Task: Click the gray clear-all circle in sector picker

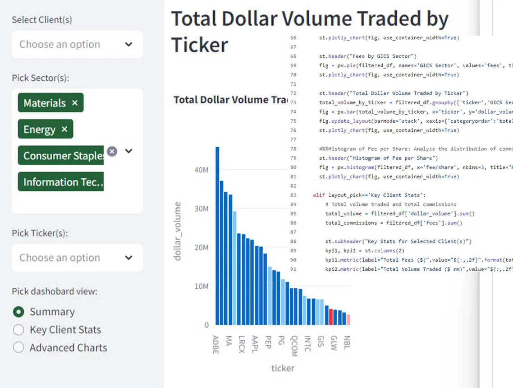Action: click(112, 152)
